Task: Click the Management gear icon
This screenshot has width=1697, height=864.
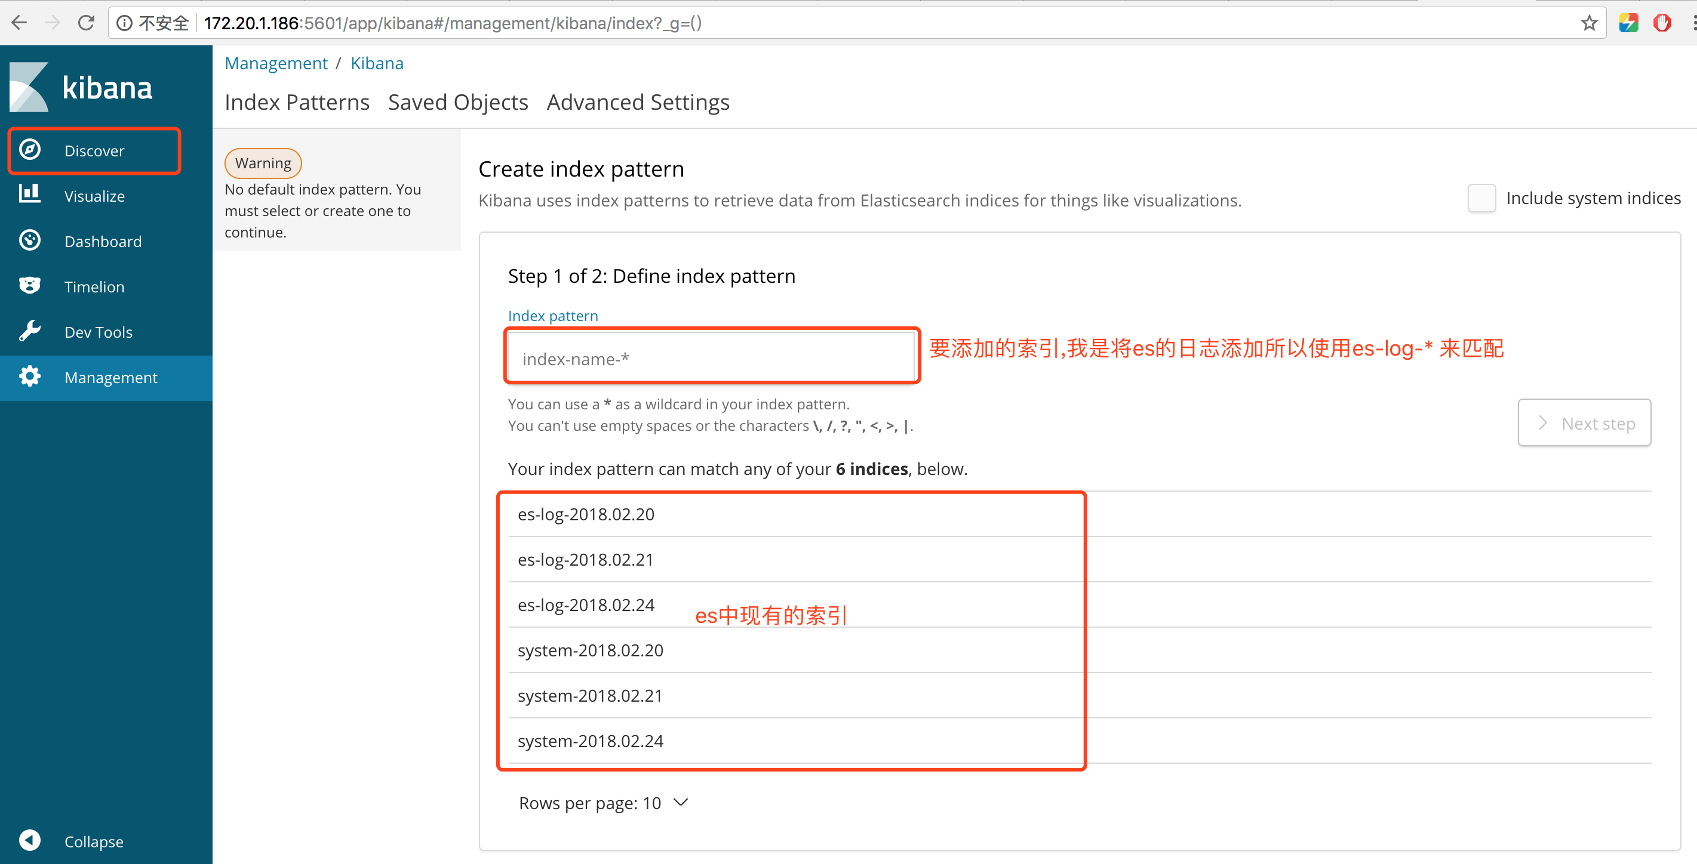Action: coord(30,377)
